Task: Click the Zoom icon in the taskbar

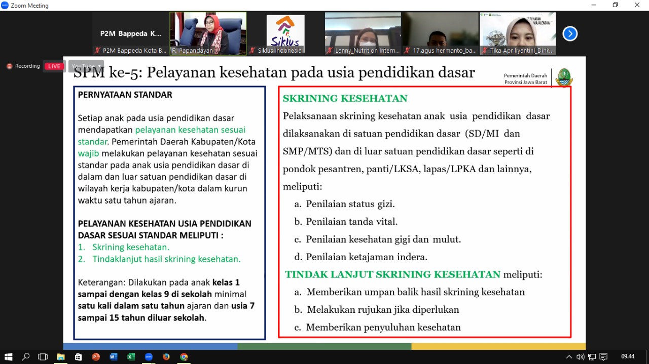Action: click(x=149, y=357)
